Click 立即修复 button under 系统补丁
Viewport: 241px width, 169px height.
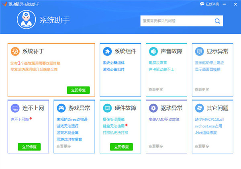[x=78, y=90]
